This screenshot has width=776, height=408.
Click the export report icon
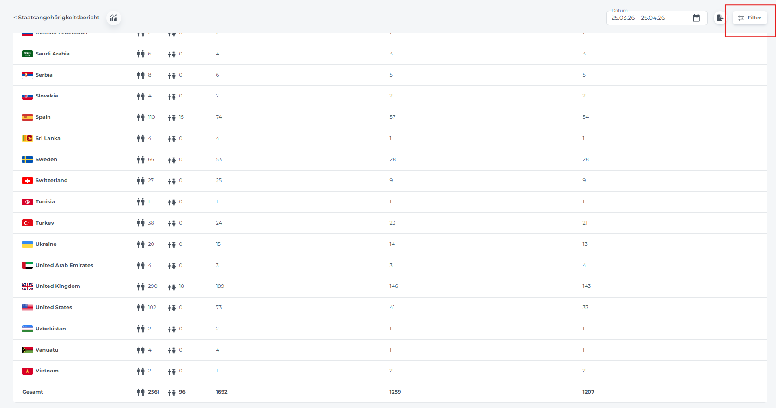(720, 18)
